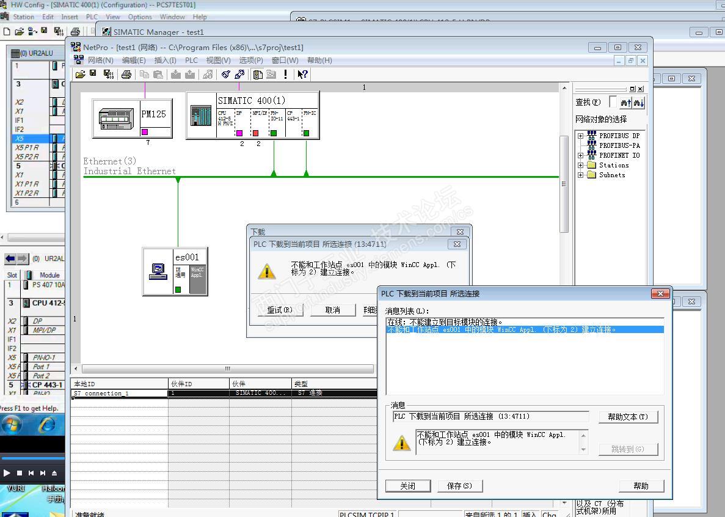Click the media player seek slider bar
Screen dimensions: 725x517
(32, 458)
